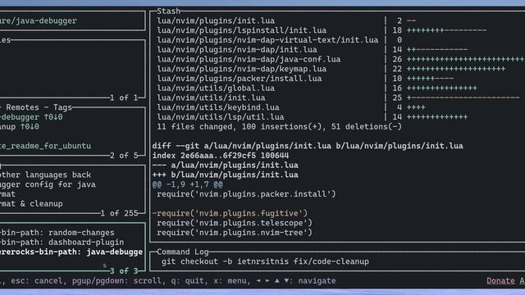Click the '11 files changed' summary line
The height and width of the screenshot is (295, 525).
pyautogui.click(x=279, y=127)
